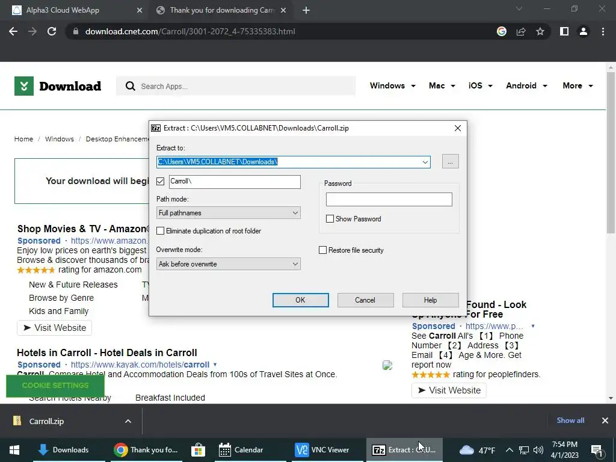Click the site lock icon in address bar
Screen dimensions: 616x462
[x=76, y=31]
